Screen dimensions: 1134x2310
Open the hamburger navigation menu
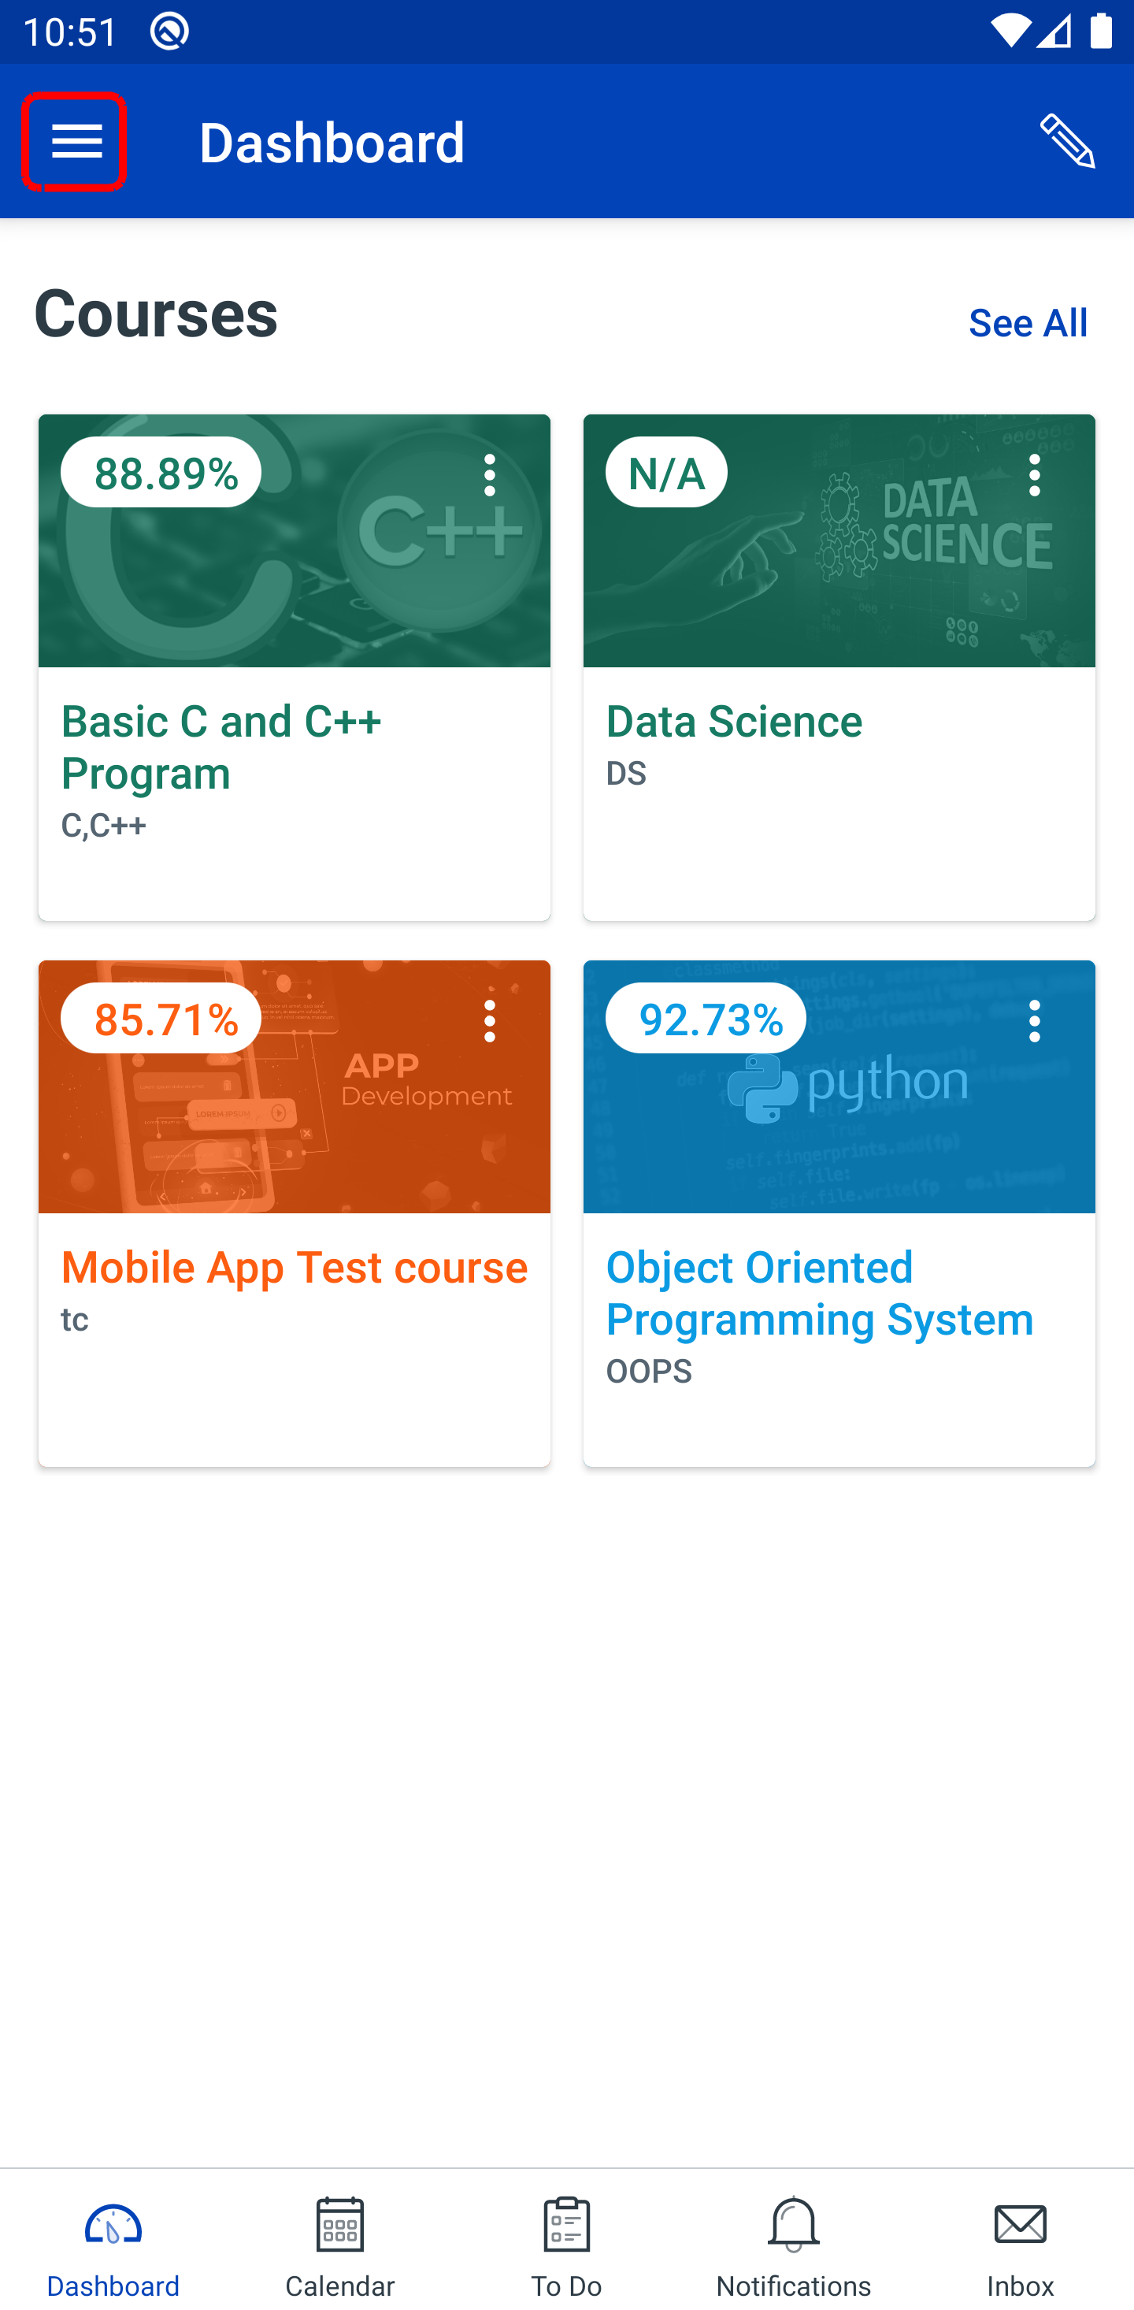[76, 142]
